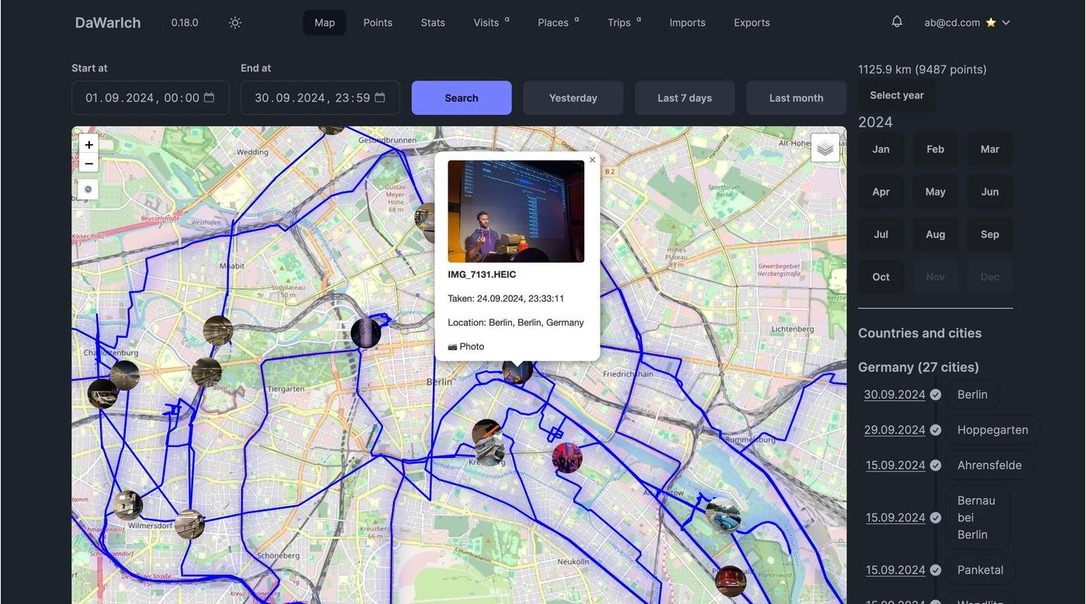Open calendar picker in Start at field
This screenshot has width=1086, height=604.
209,98
